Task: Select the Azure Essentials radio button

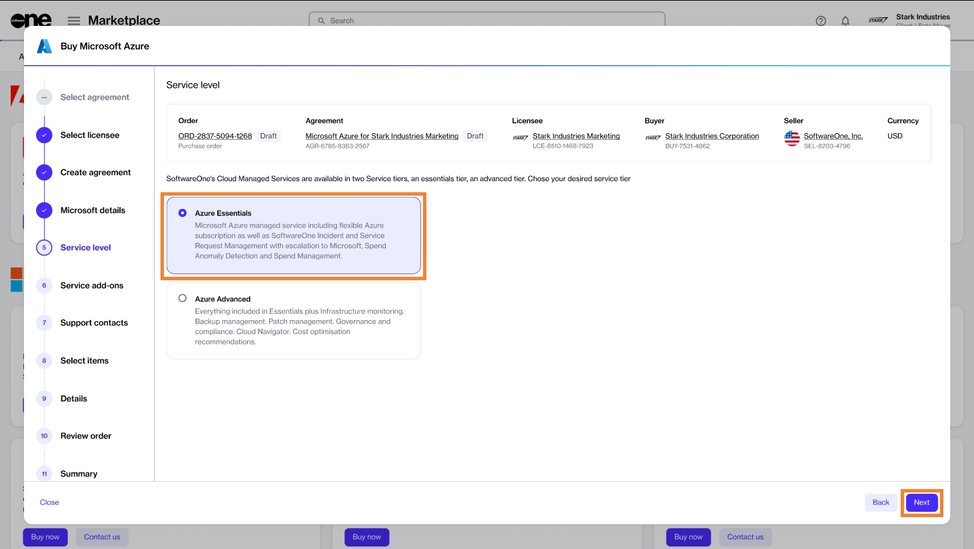Action: coord(183,213)
